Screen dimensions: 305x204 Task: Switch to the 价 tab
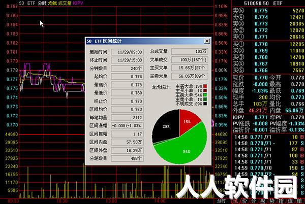(x=245, y=201)
